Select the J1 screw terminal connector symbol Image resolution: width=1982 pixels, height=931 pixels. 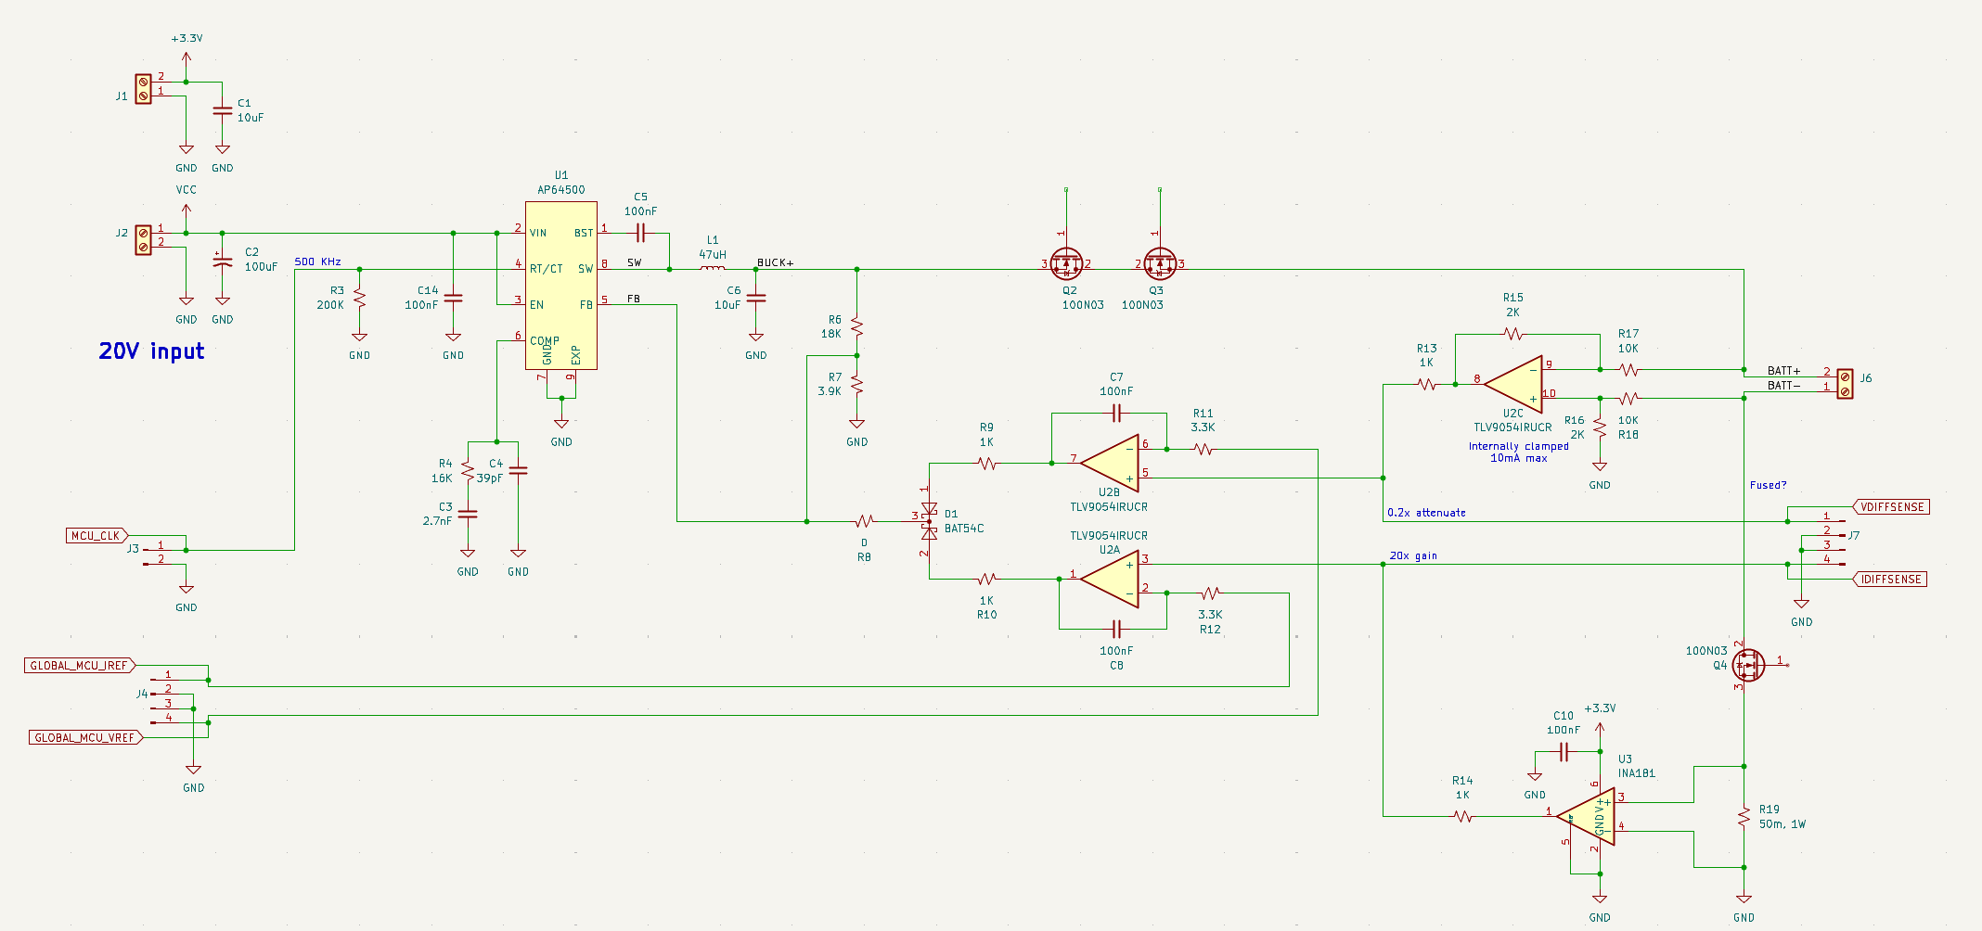click(143, 89)
